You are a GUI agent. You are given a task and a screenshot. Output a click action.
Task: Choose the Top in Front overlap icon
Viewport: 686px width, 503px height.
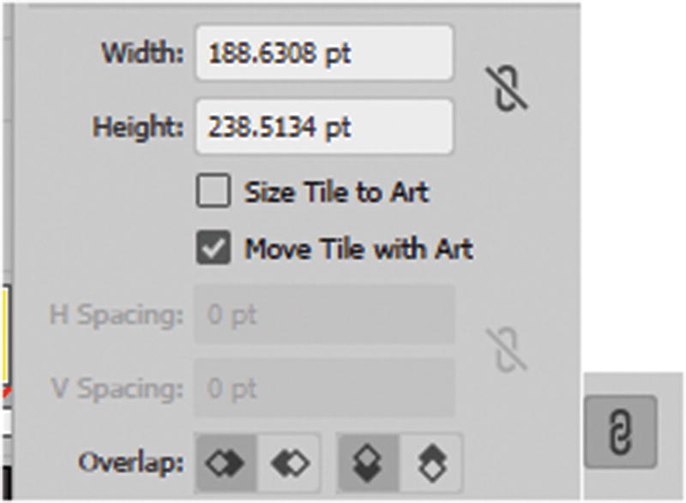369,463
